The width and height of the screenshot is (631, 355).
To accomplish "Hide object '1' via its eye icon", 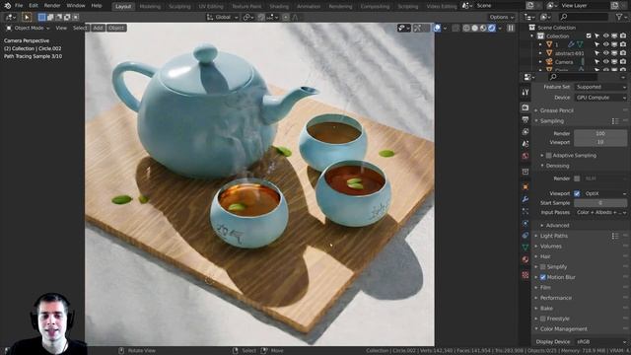I will (605, 44).
